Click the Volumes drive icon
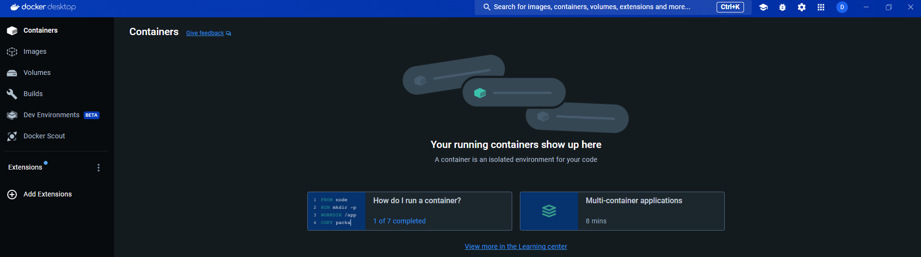The width and height of the screenshot is (921, 257). [x=12, y=73]
